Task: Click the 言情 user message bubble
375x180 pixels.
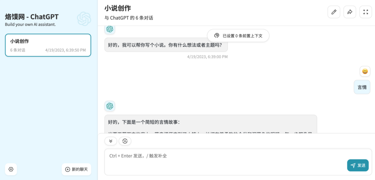Action: pyautogui.click(x=362, y=87)
